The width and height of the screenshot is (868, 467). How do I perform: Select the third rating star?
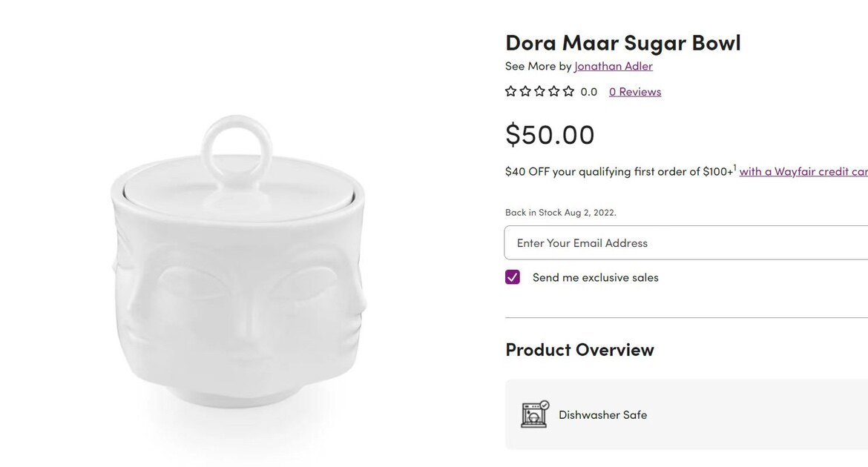539,91
